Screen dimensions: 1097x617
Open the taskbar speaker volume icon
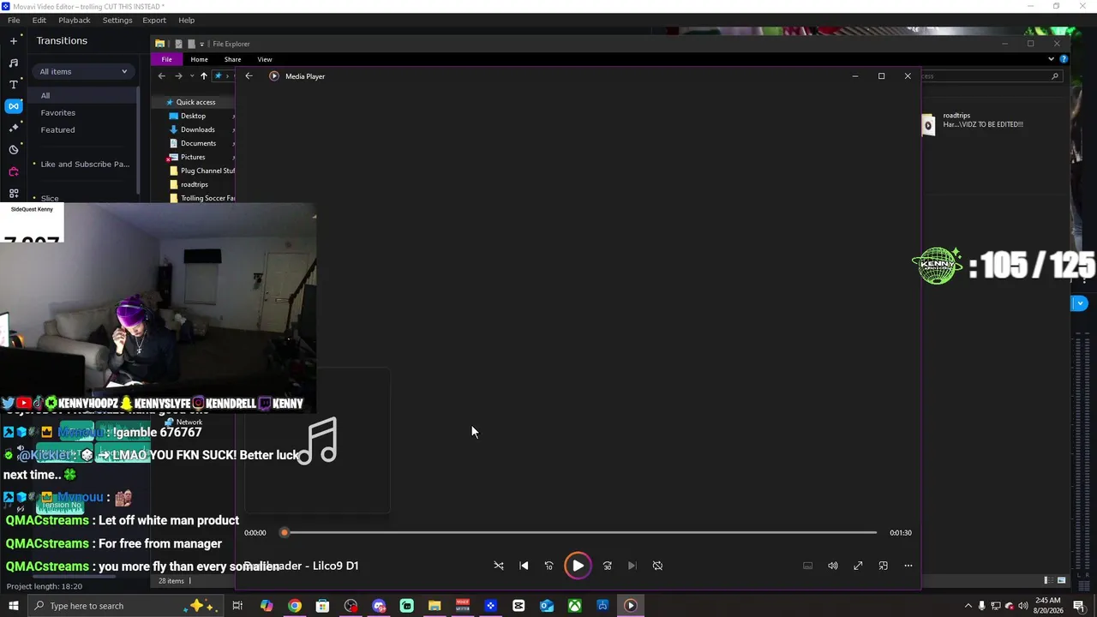[1022, 606]
